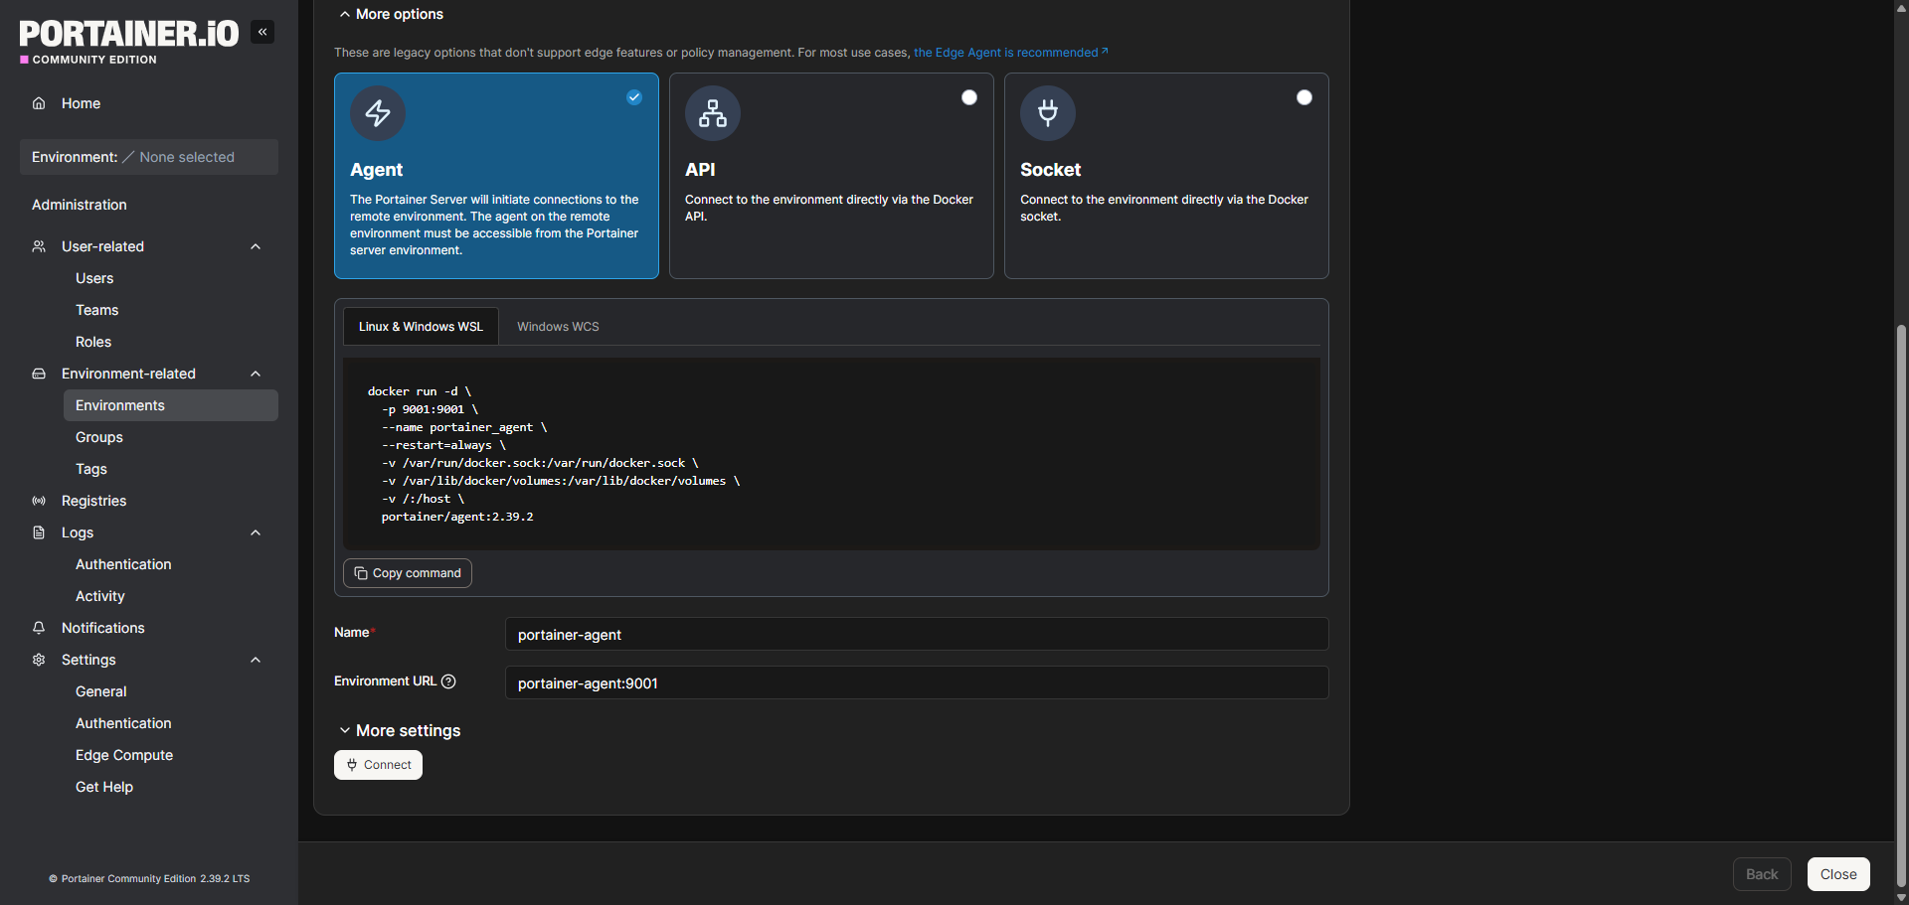Viewport: 1909px width, 905px height.
Task: Click the Notifications bell icon
Action: tap(39, 628)
